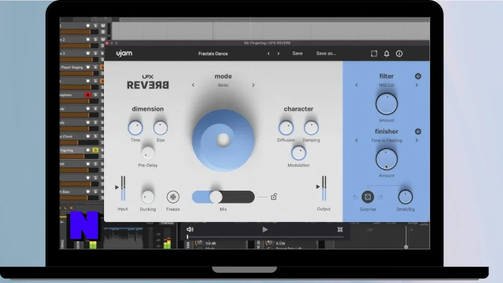Click the Output level triangle marker
This screenshot has width=503, height=283.
click(318, 186)
